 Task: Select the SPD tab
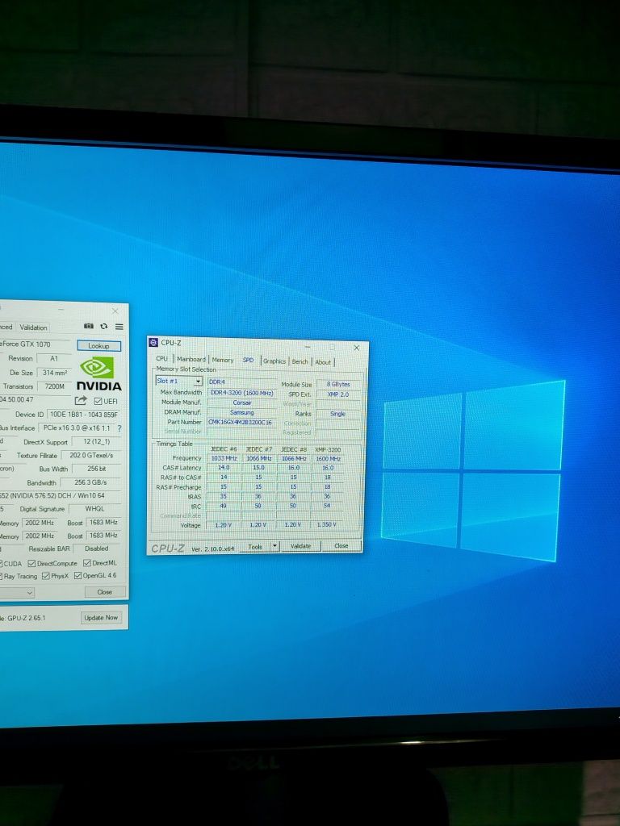[249, 361]
